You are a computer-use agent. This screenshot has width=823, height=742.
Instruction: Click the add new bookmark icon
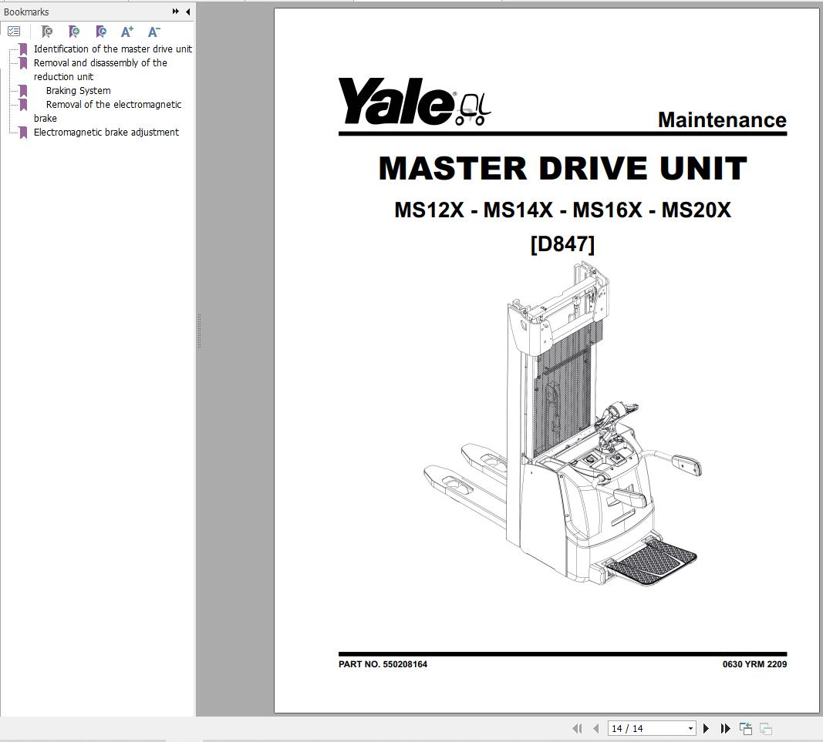pos(74,32)
